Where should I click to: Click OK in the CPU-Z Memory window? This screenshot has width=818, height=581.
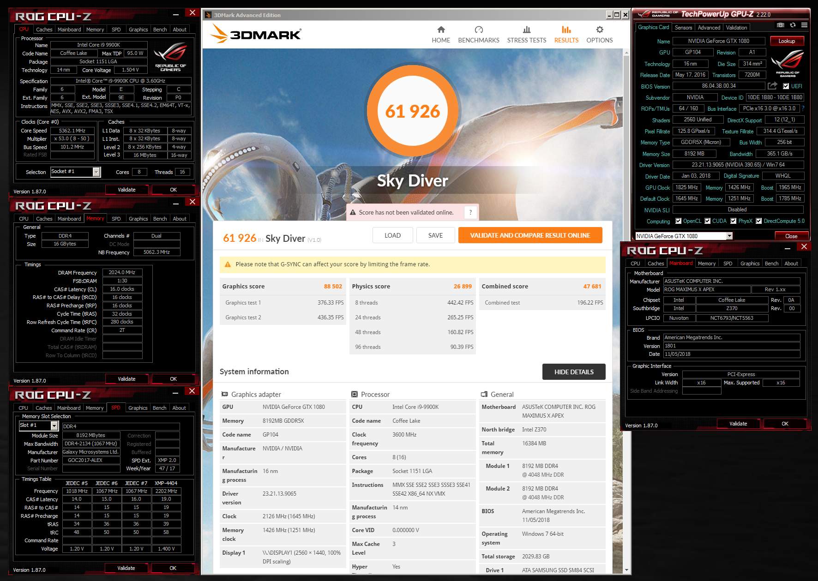[x=173, y=379]
